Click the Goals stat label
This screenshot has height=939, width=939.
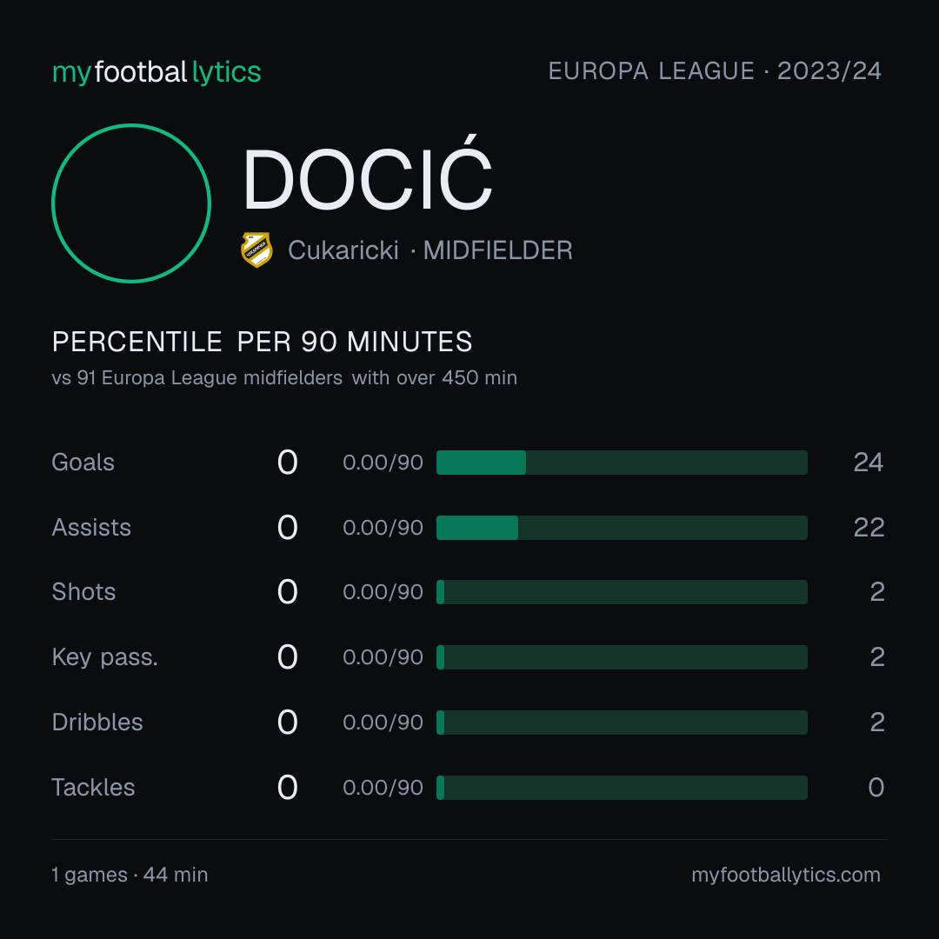click(x=83, y=463)
